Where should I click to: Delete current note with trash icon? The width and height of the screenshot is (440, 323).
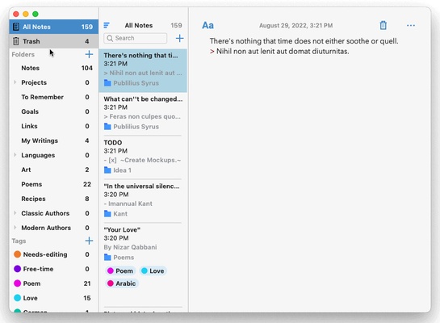point(383,25)
